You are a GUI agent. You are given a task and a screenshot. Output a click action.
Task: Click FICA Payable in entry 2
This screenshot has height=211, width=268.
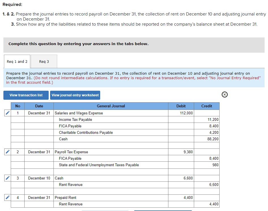click(111, 158)
